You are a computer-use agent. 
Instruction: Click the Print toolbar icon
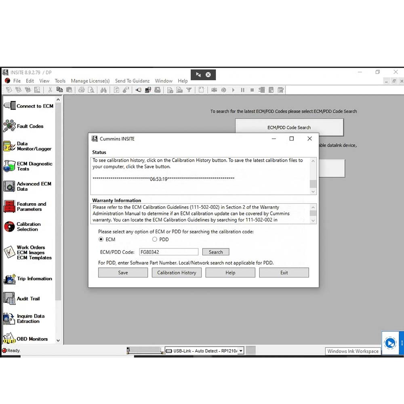click(82, 90)
